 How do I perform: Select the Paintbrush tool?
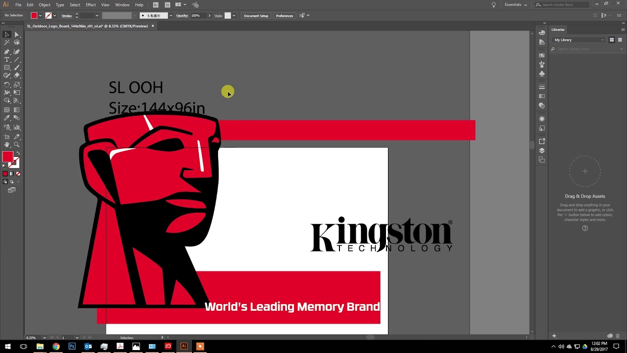(x=17, y=67)
